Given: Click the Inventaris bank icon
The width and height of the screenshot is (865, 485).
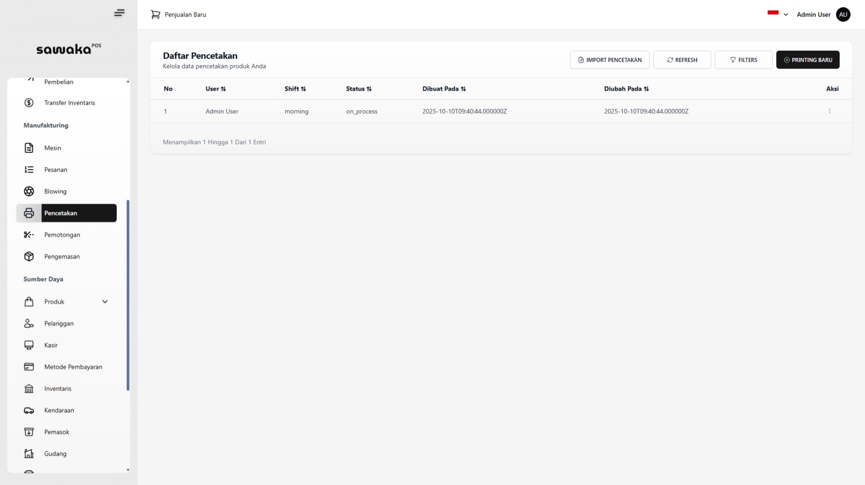Looking at the screenshot, I should [x=29, y=389].
